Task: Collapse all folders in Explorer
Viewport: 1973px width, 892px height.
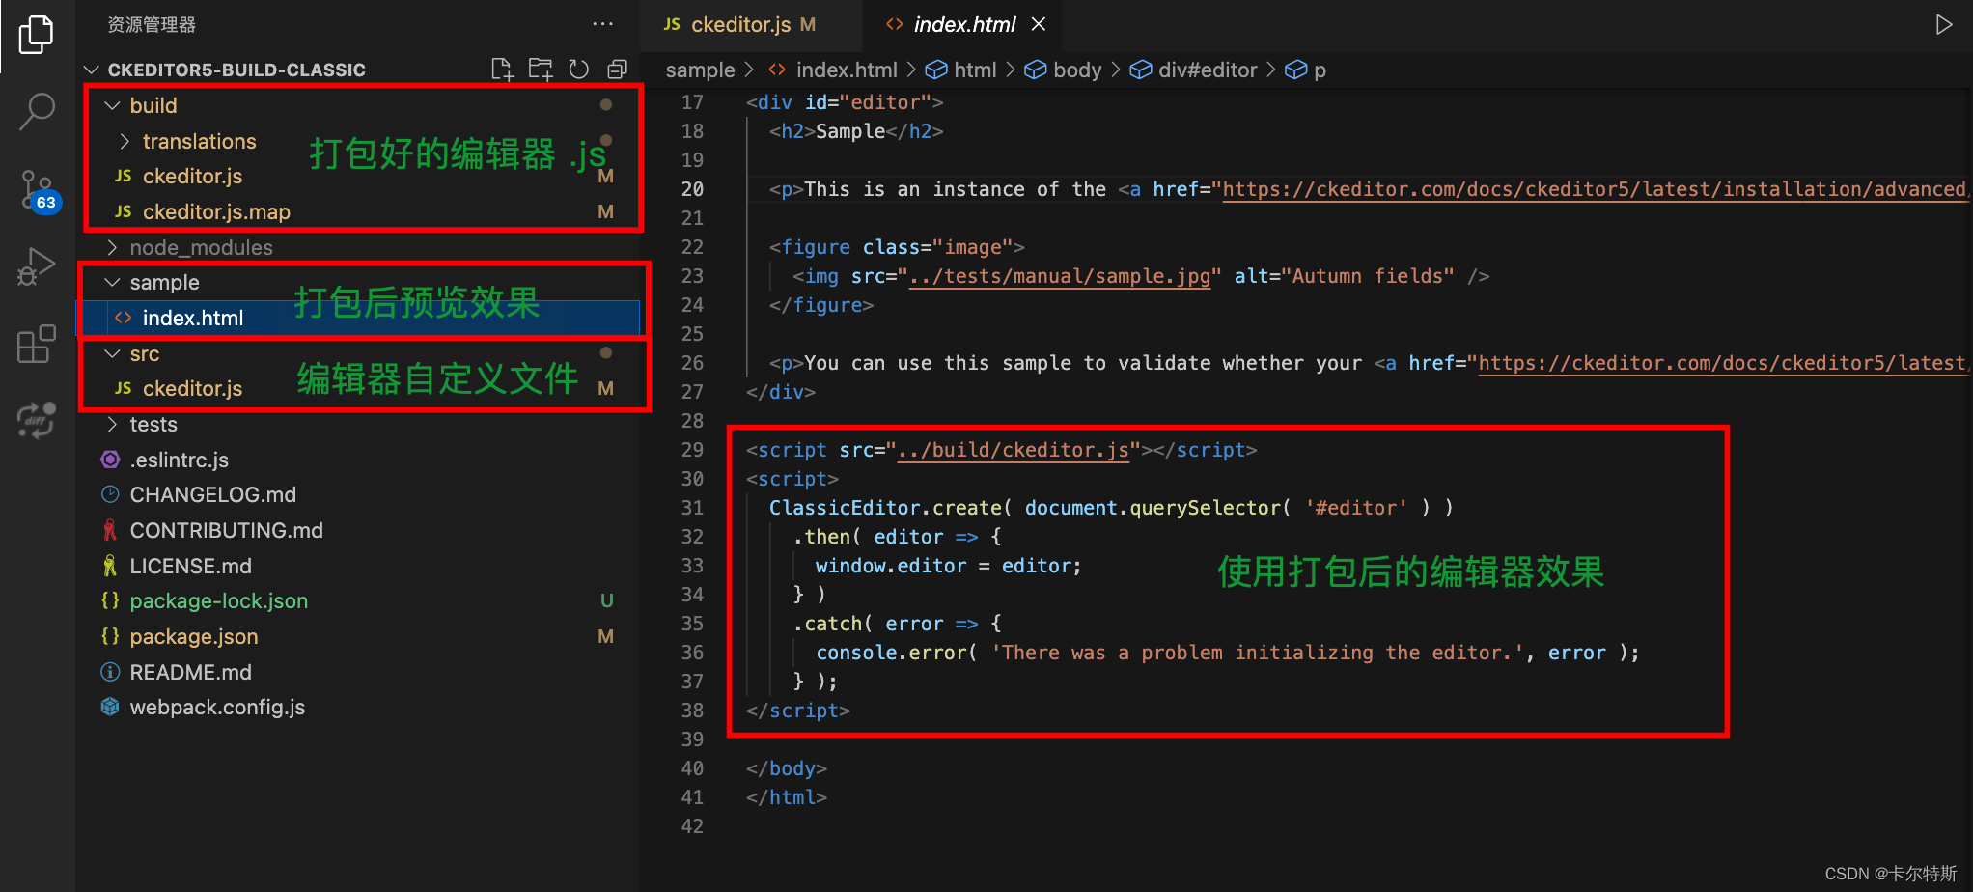Action: (x=617, y=69)
